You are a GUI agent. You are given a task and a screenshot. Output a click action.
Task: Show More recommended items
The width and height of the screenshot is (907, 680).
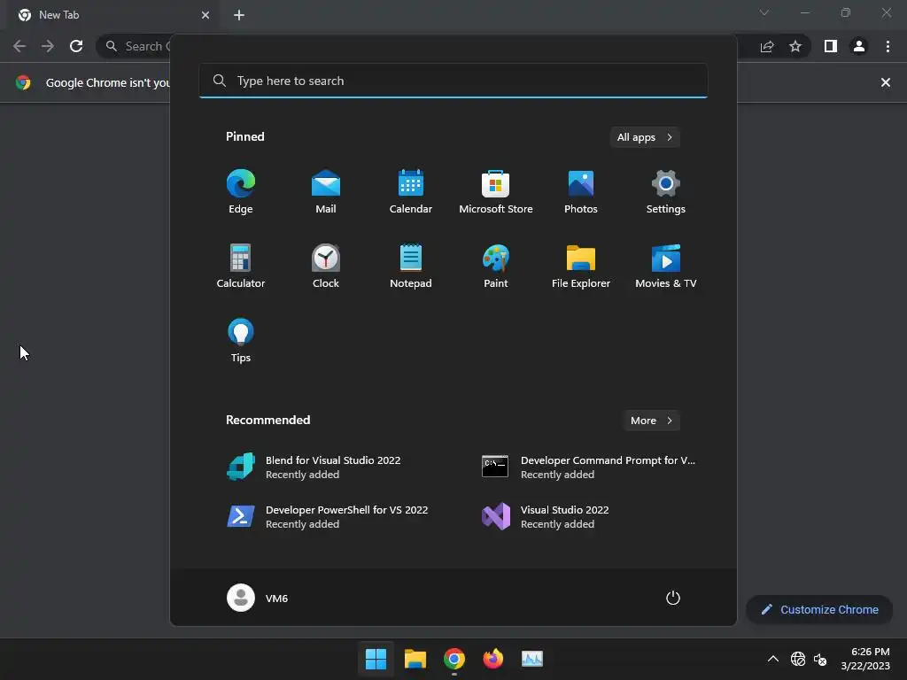pos(651,421)
